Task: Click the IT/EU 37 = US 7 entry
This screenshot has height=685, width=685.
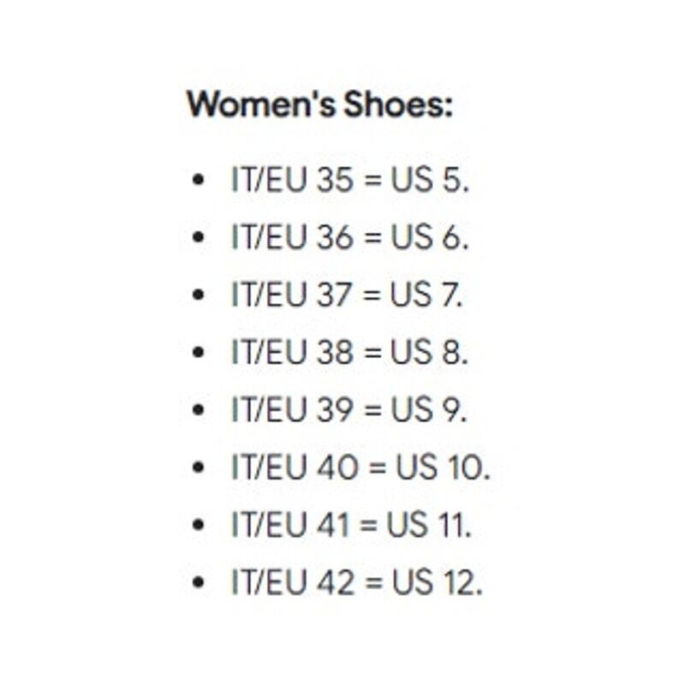Action: click(347, 294)
